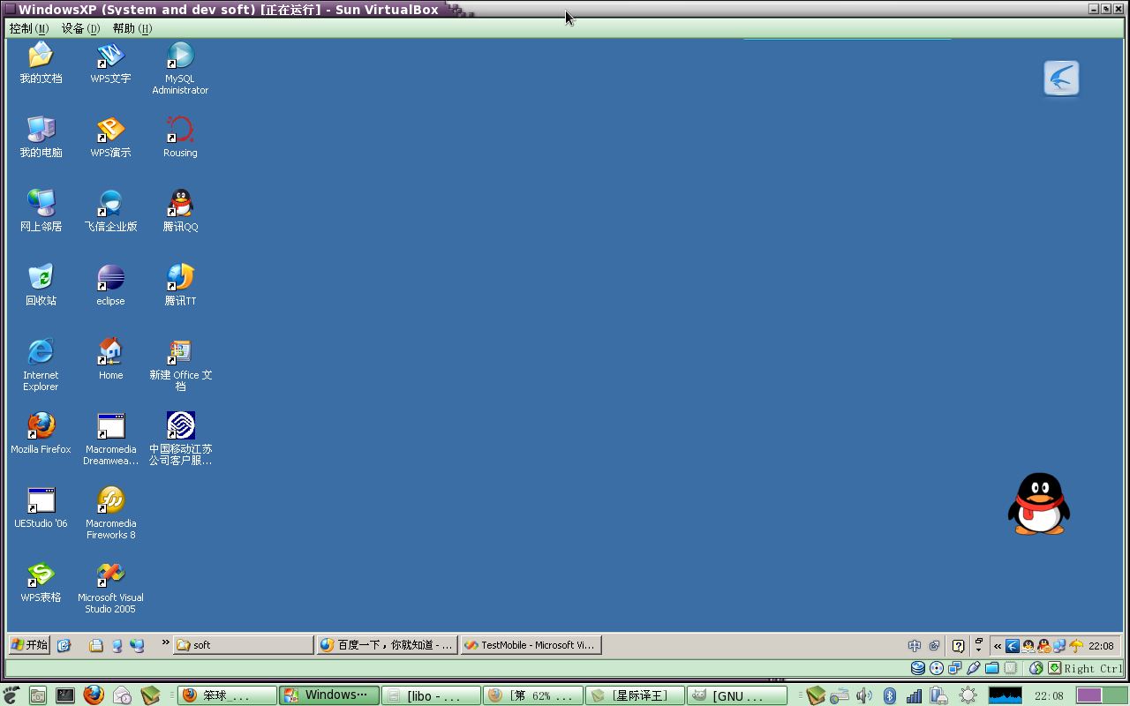Click the host brightness sun applet
Screen dimensions: 1130x706
coord(968,695)
